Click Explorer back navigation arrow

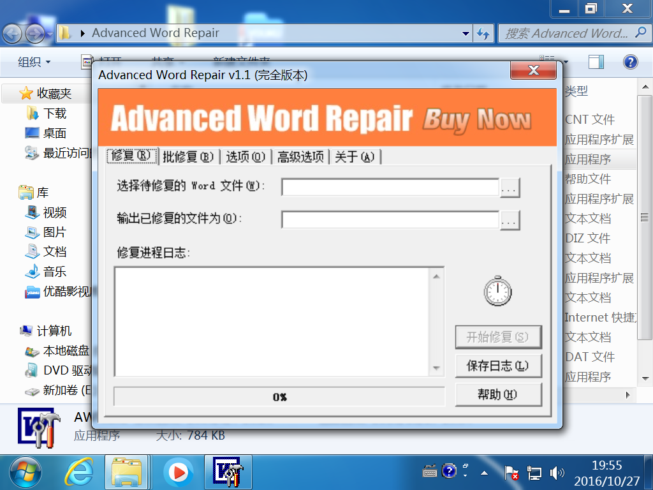click(13, 34)
